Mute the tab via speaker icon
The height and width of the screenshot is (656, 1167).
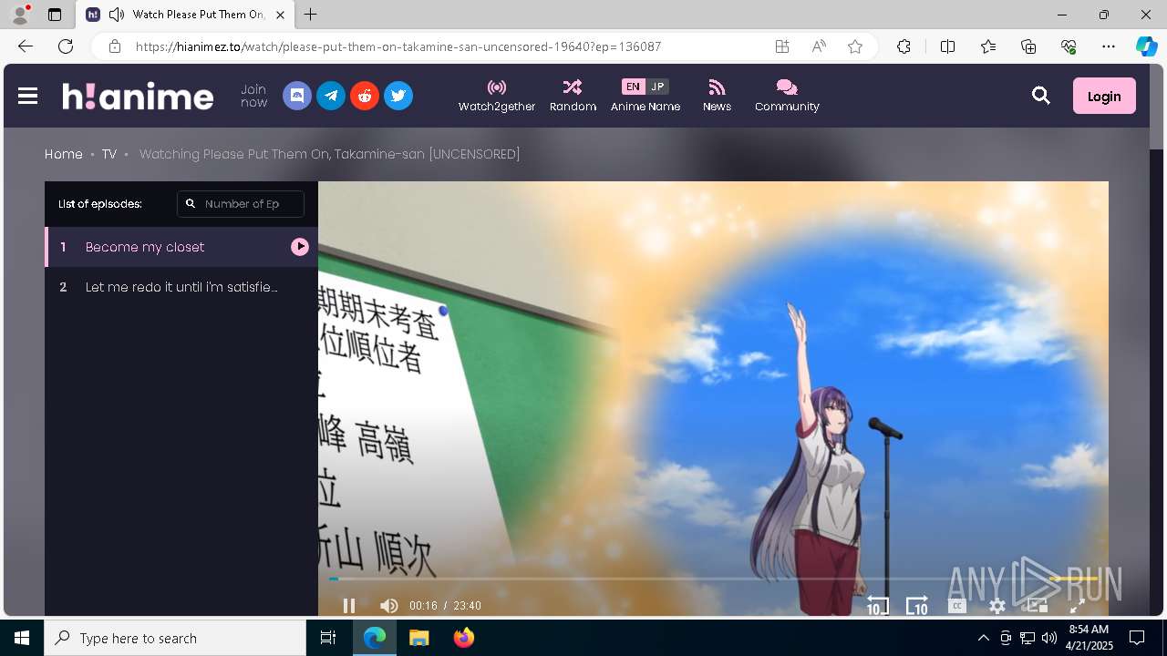116,15
